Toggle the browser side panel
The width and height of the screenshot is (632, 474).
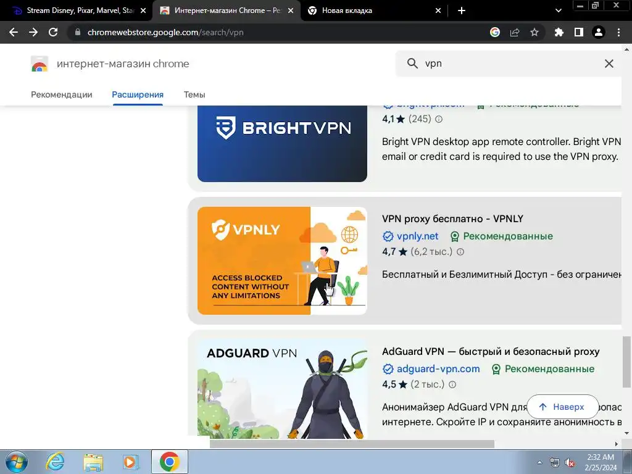(x=579, y=32)
